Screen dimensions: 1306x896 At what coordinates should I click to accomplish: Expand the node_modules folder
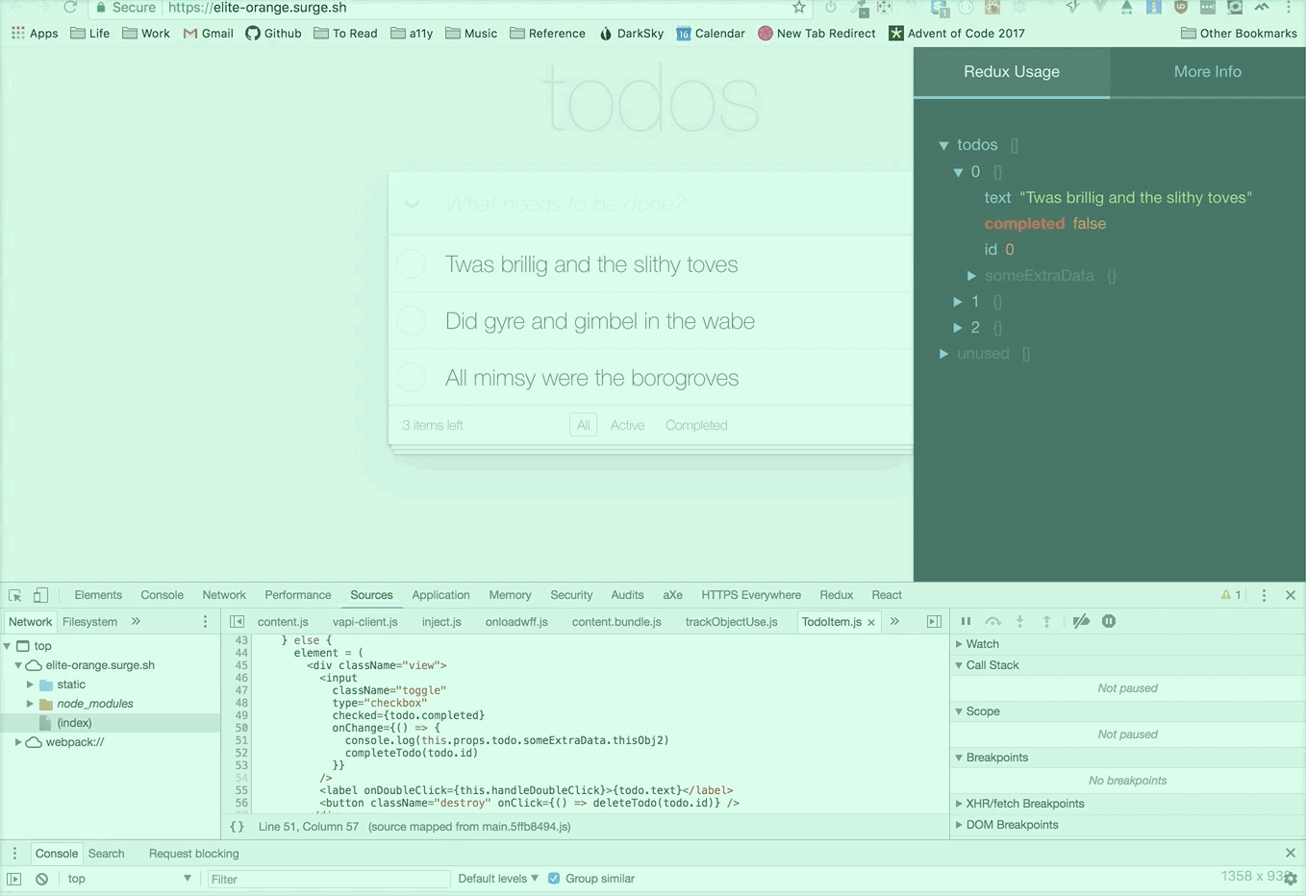30,704
